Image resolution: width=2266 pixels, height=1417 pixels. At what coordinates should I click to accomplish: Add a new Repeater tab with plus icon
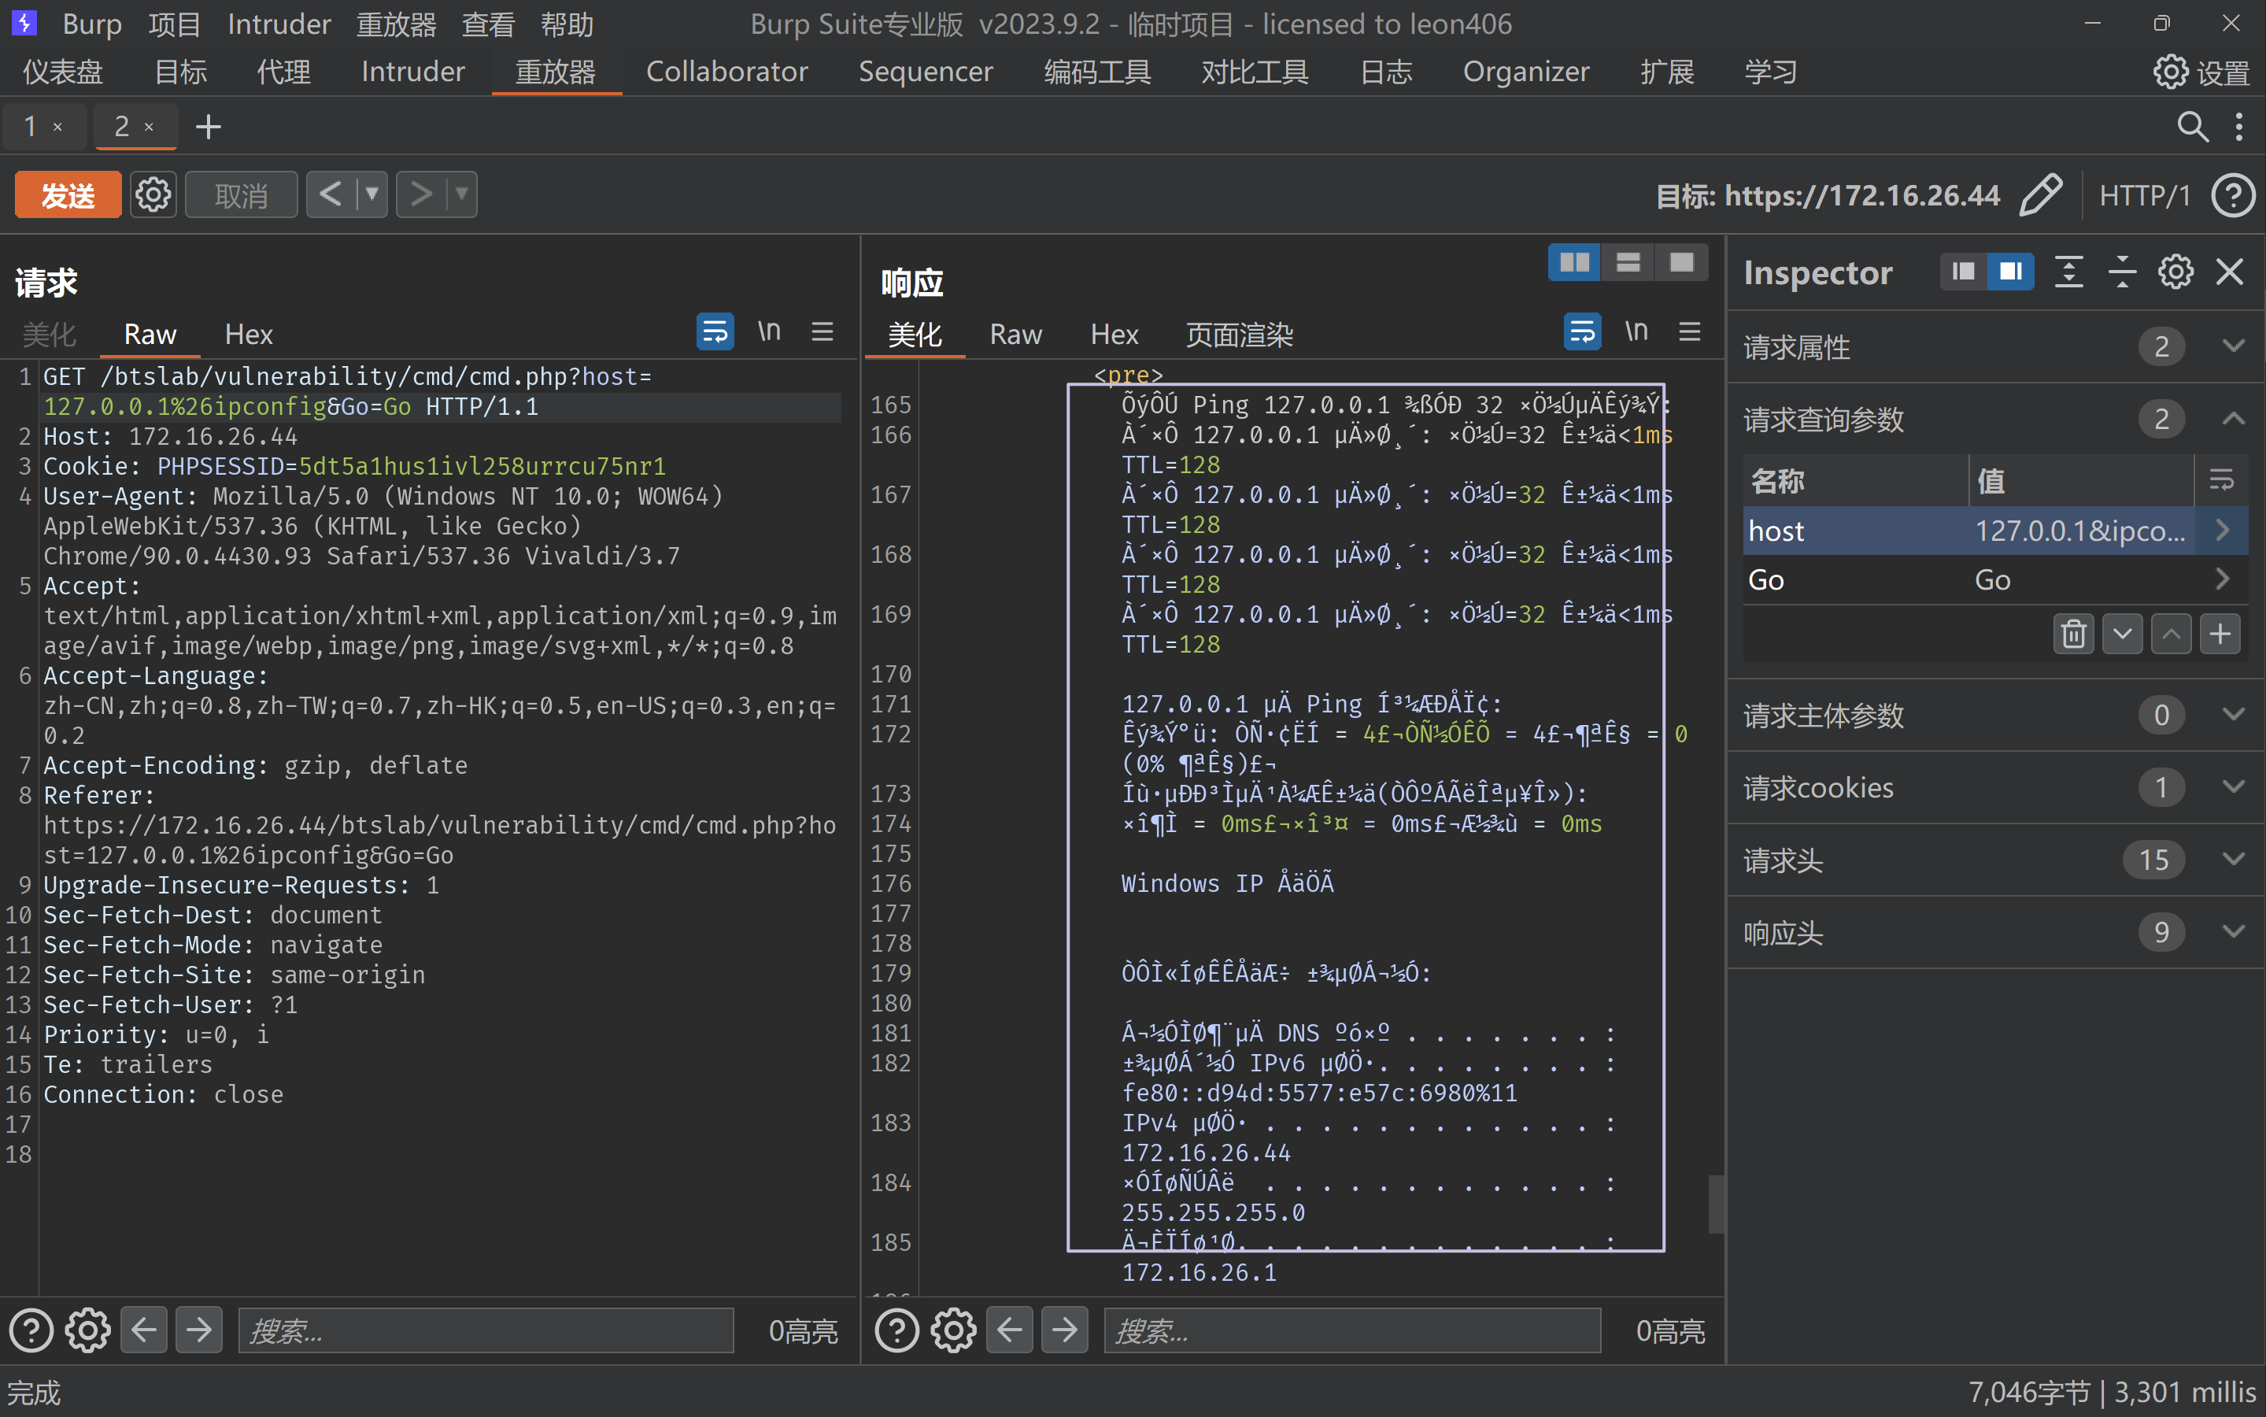point(208,127)
